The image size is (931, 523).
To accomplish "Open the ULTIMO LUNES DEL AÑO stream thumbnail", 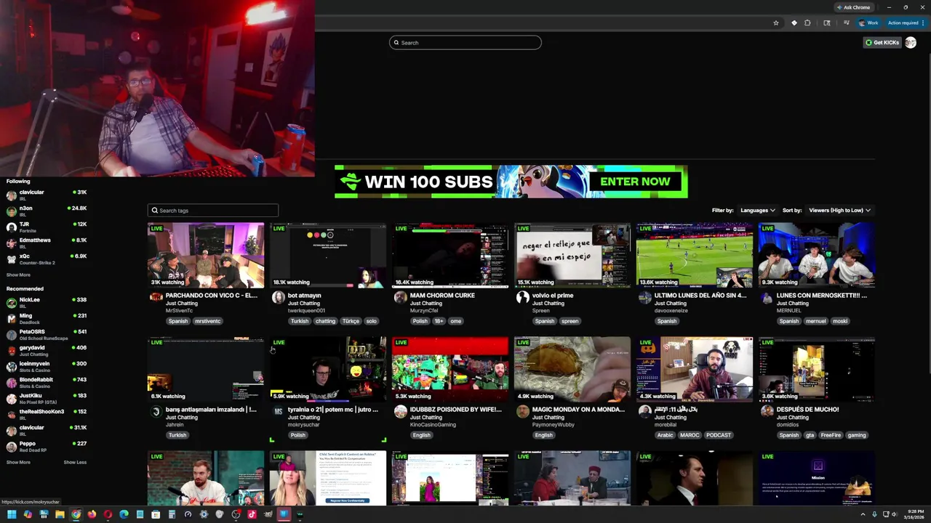I will [x=695, y=256].
